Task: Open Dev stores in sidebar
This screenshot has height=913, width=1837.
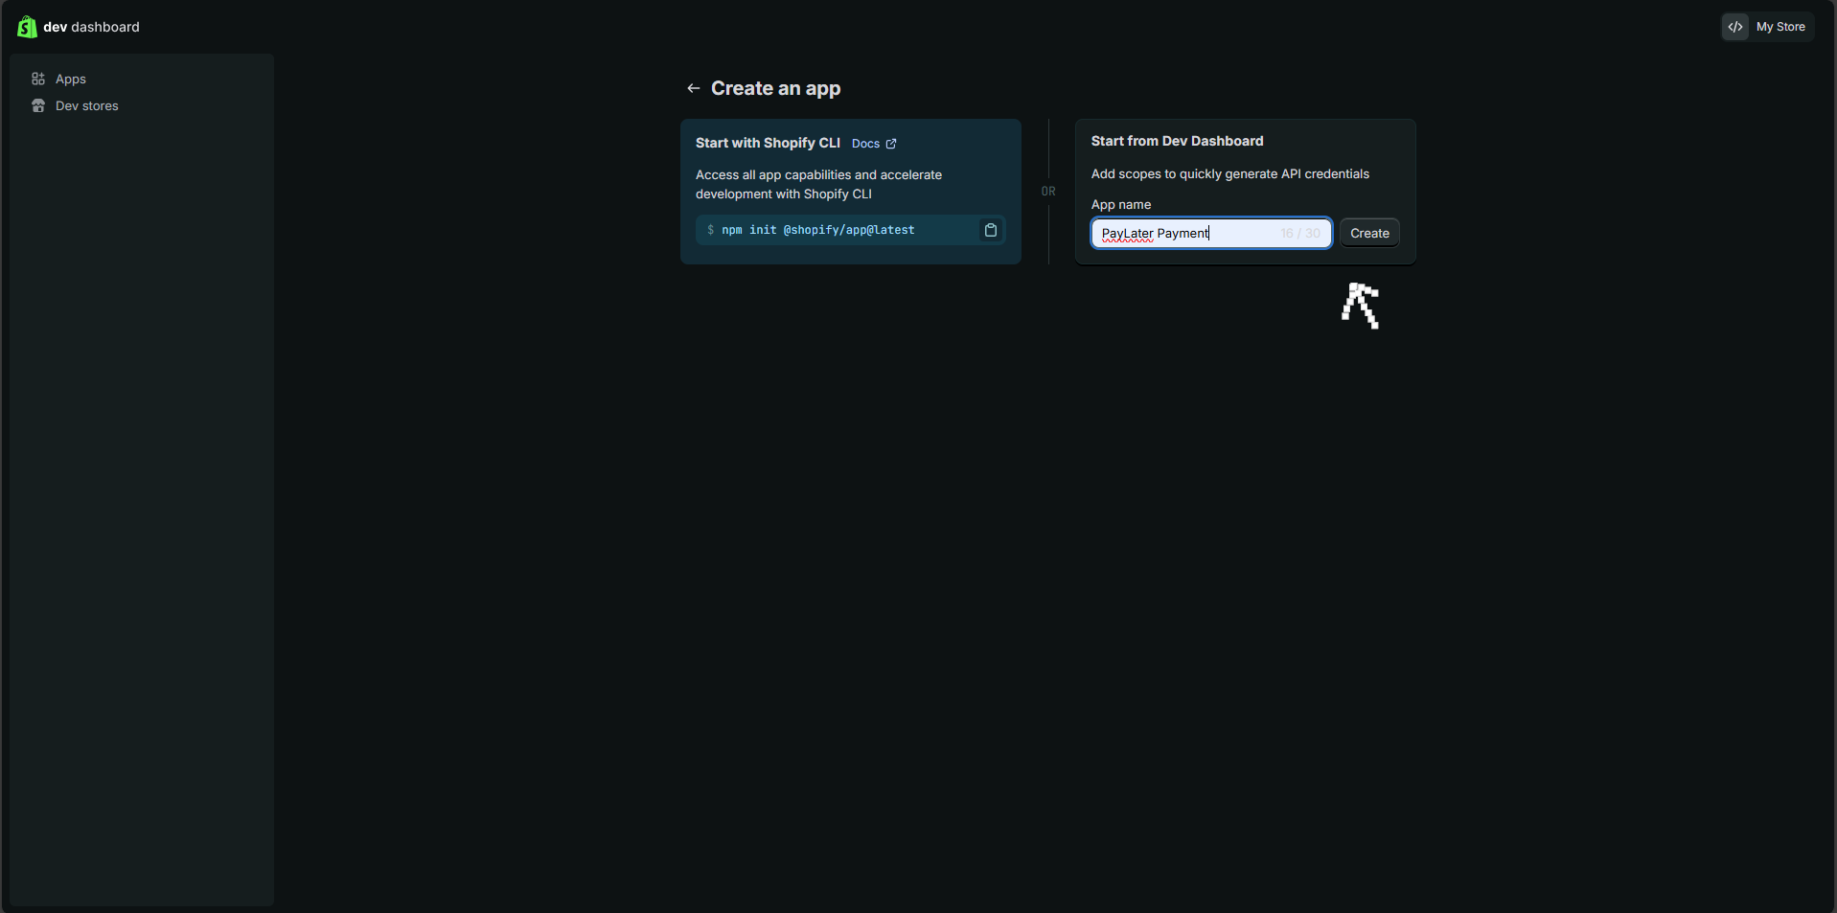Action: point(86,105)
